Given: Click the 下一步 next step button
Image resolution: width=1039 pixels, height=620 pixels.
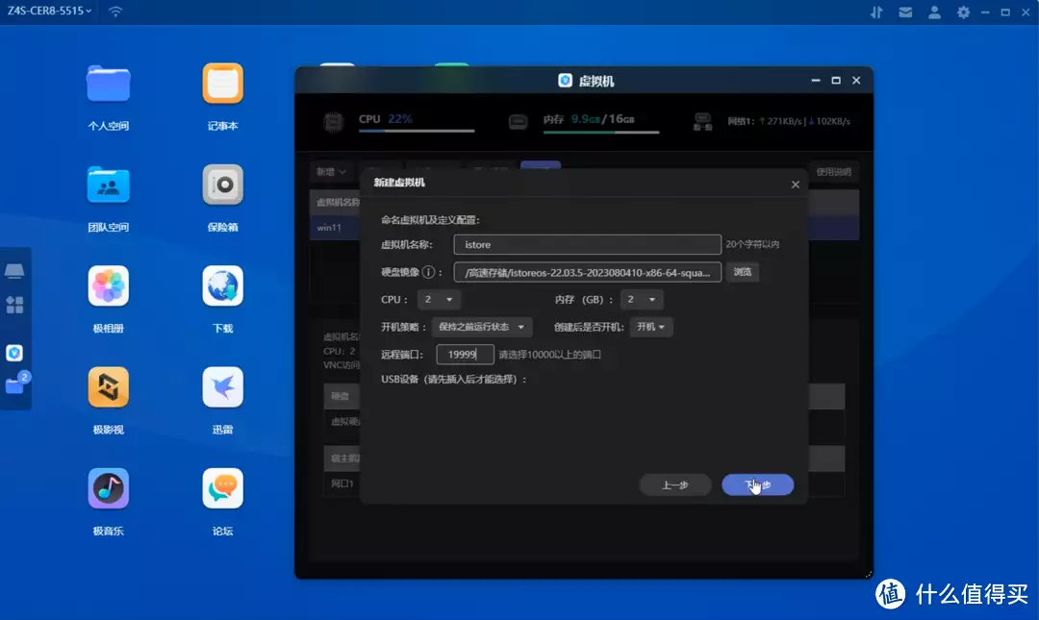Looking at the screenshot, I should (x=757, y=484).
